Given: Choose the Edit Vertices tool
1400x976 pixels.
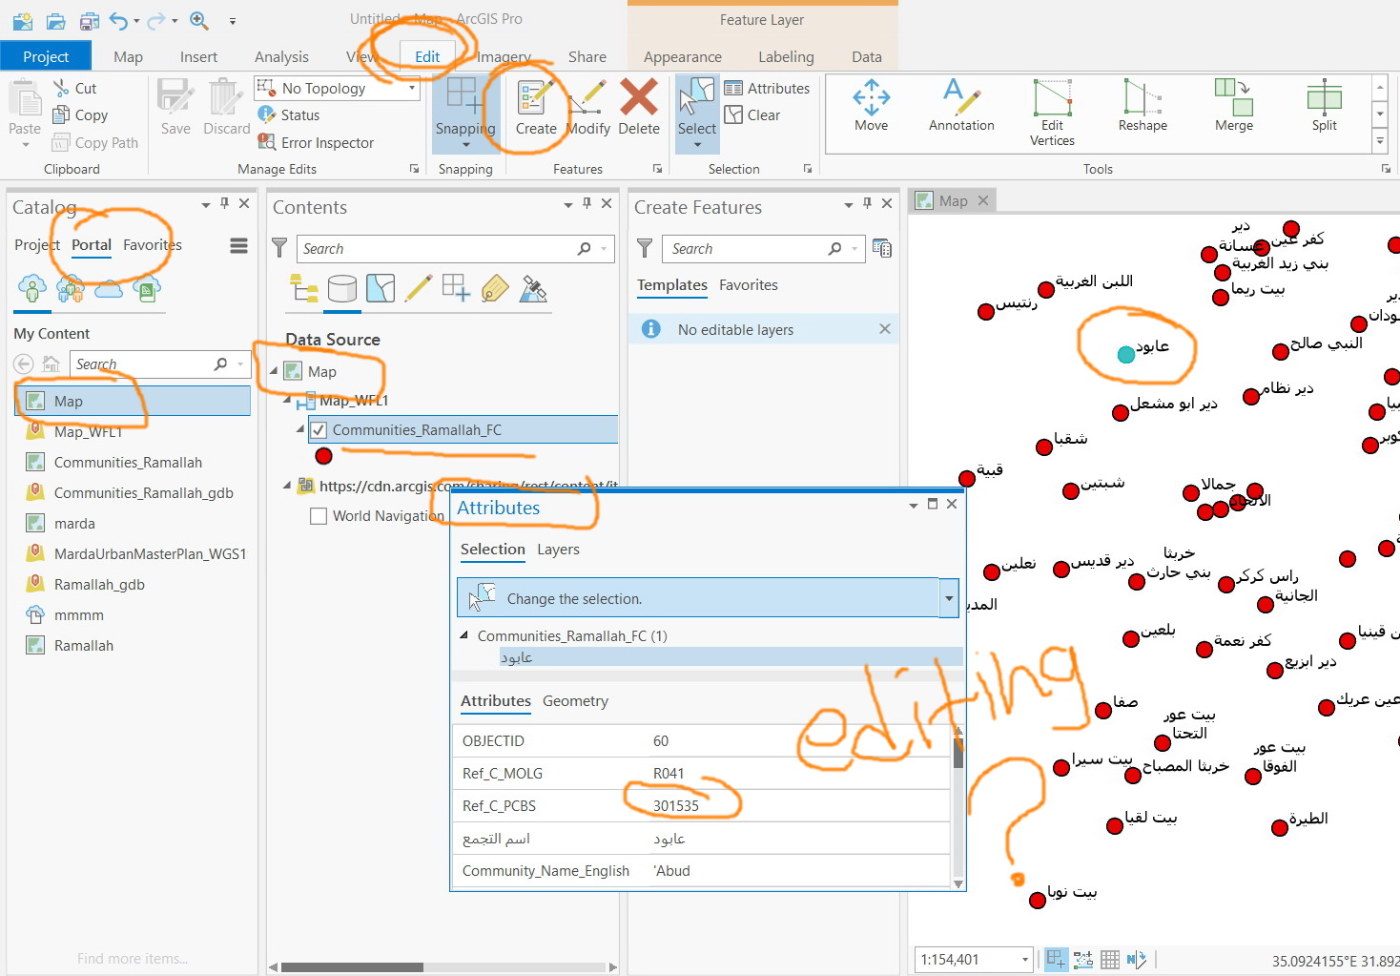Looking at the screenshot, I should (x=1052, y=113).
